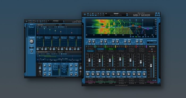
Task: Open the Host sync dropdown in Late Replies
Action: [x=32, y=48]
